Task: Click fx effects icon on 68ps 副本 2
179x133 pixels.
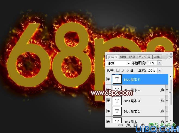Action: 162,111
